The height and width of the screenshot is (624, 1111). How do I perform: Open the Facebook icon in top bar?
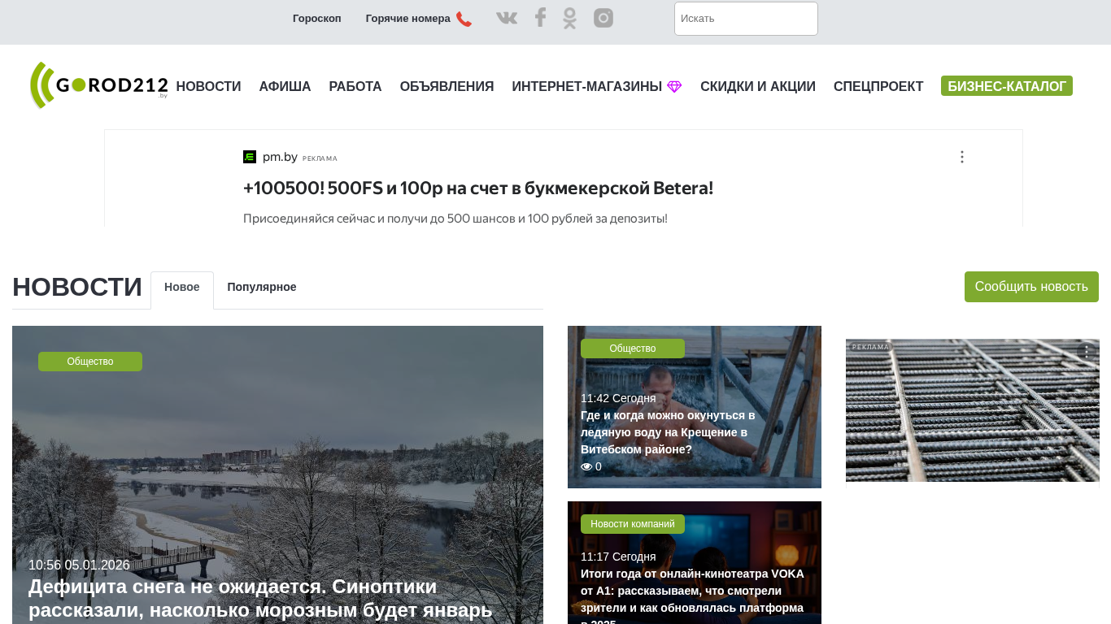pos(540,18)
